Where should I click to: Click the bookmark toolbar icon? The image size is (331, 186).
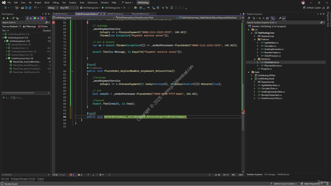tap(171, 8)
